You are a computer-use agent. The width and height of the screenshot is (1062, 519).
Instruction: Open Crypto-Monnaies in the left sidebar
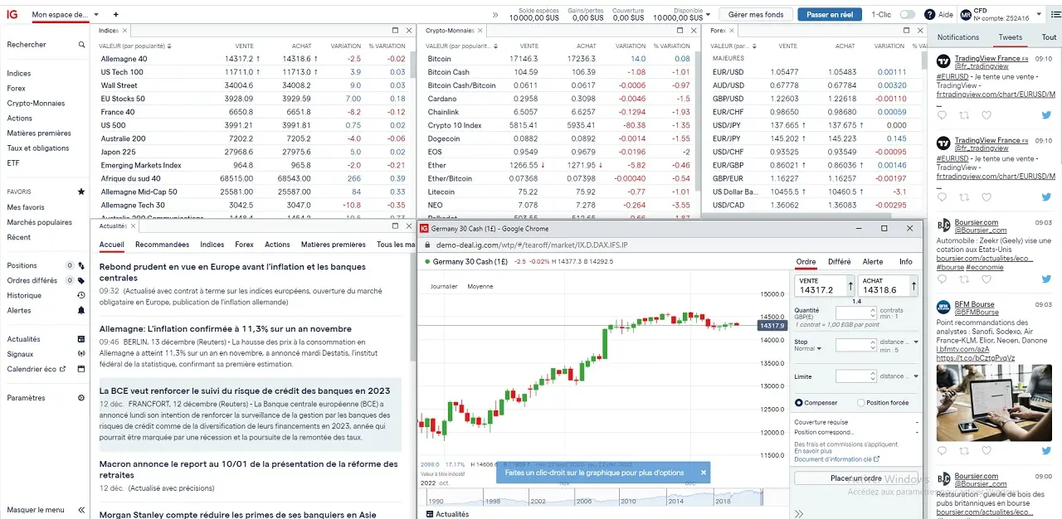click(36, 104)
